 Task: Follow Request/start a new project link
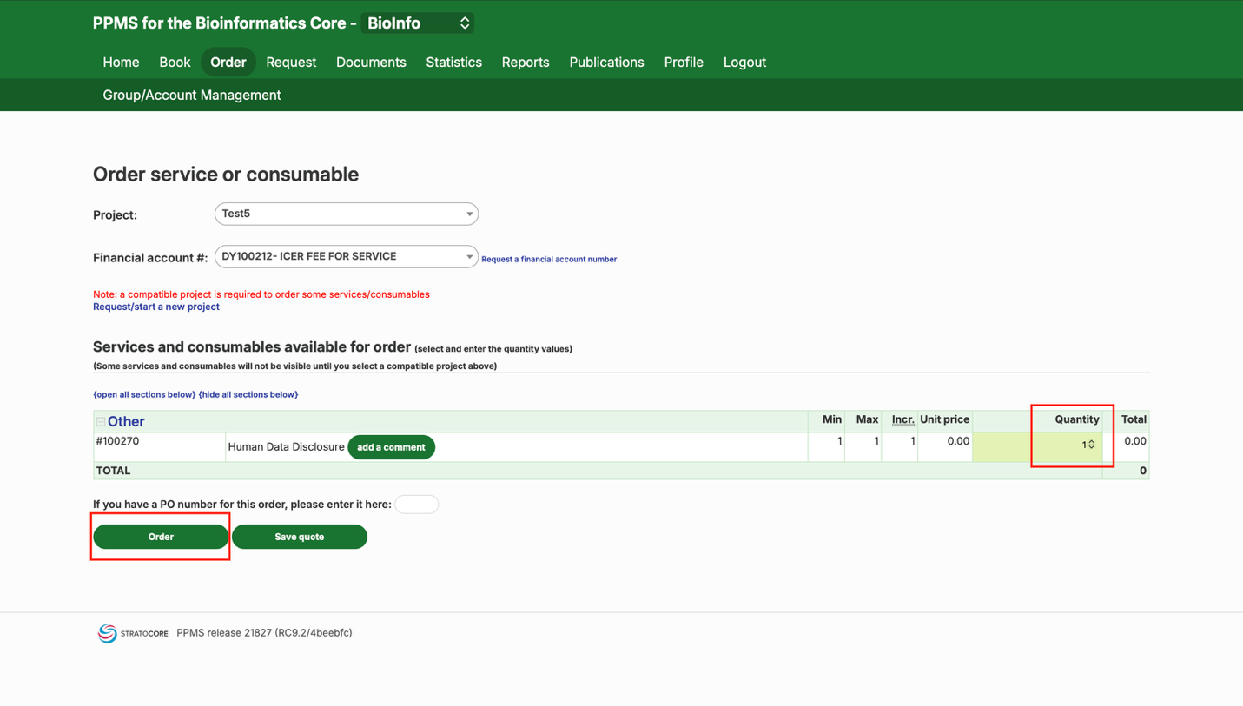click(156, 307)
